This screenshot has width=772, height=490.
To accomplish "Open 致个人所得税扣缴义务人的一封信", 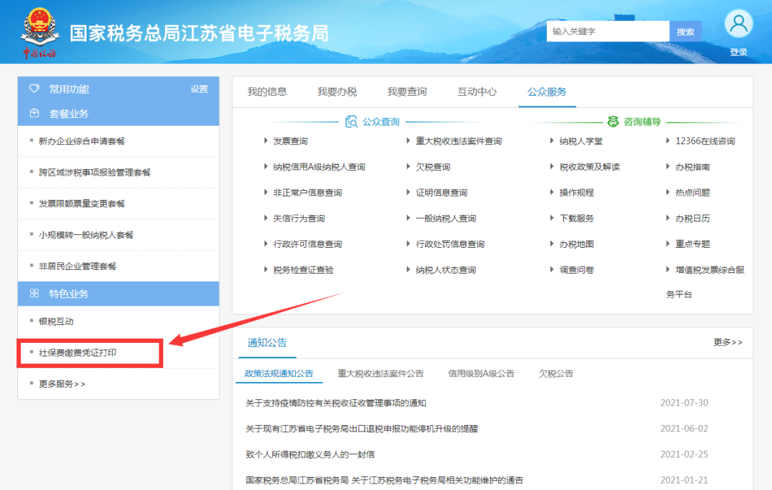I will click(x=310, y=454).
